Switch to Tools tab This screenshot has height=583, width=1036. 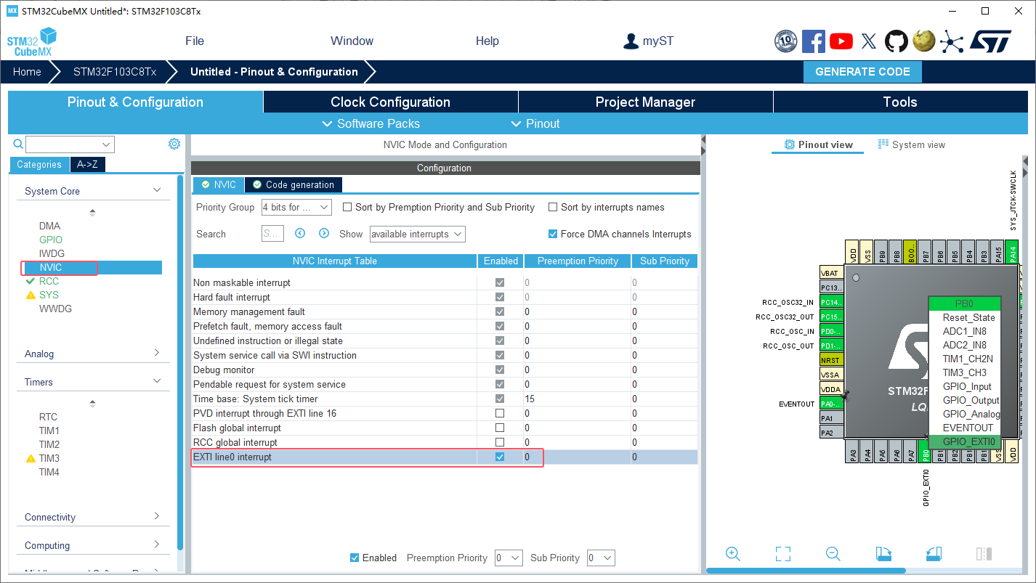(900, 102)
